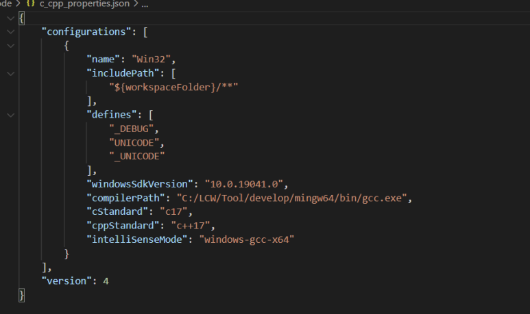530x314 pixels.
Task: Click the "cStandard" key
Action: (x=117, y=212)
